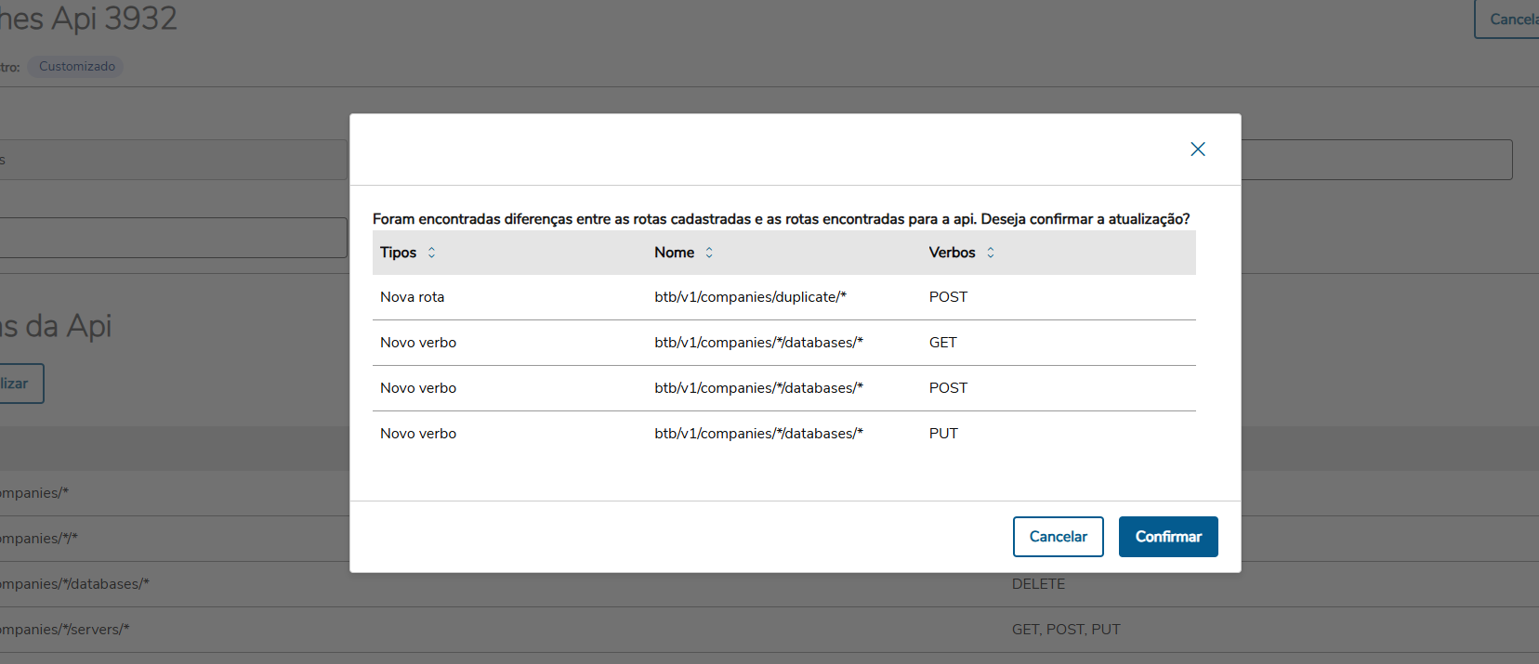Click the GET verb in the databases rows
The height and width of the screenshot is (664, 1539).
[942, 343]
